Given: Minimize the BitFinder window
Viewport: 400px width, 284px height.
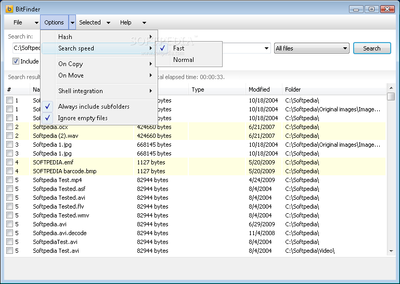Looking at the screenshot, I should click(356, 9).
